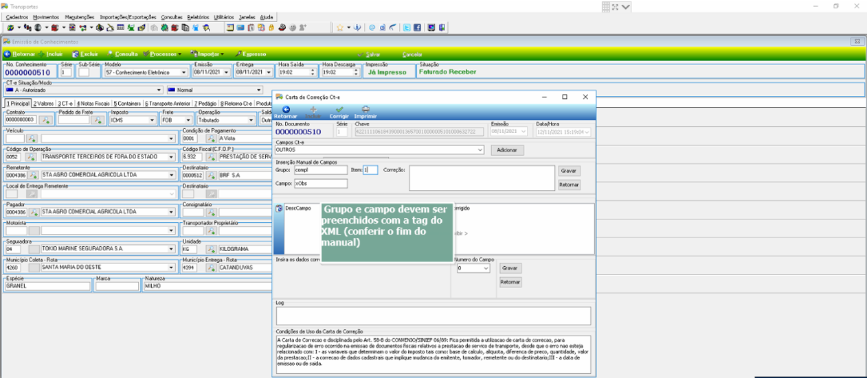Open the Modelo dropdown (57 - Conhecimento Eletrônico)
This screenshot has height=378, width=867.
pos(183,72)
